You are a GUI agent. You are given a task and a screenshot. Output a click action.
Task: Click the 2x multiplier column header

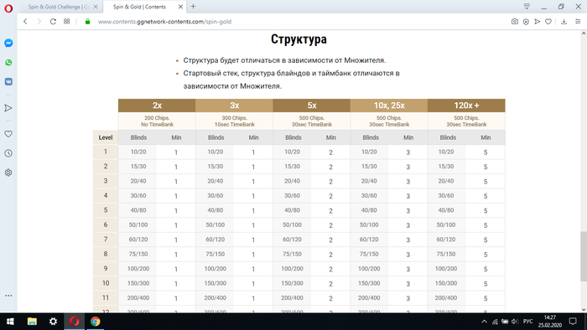(157, 106)
